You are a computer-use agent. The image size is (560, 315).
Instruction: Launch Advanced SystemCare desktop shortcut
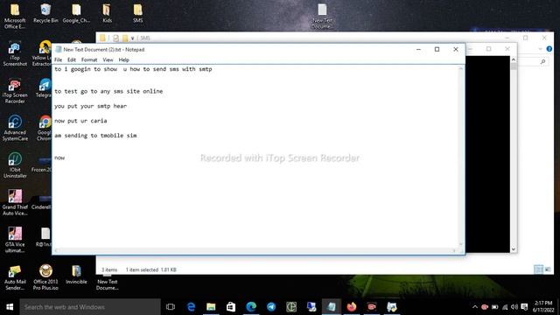pos(15,129)
